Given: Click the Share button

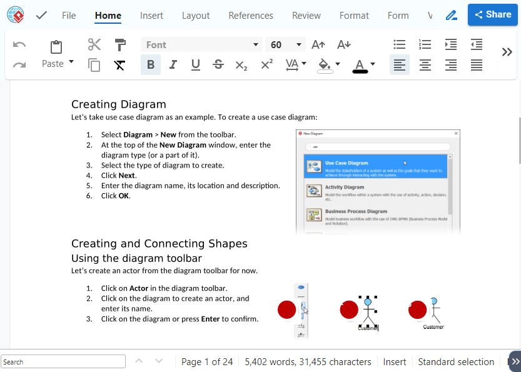Looking at the screenshot, I should [492, 14].
